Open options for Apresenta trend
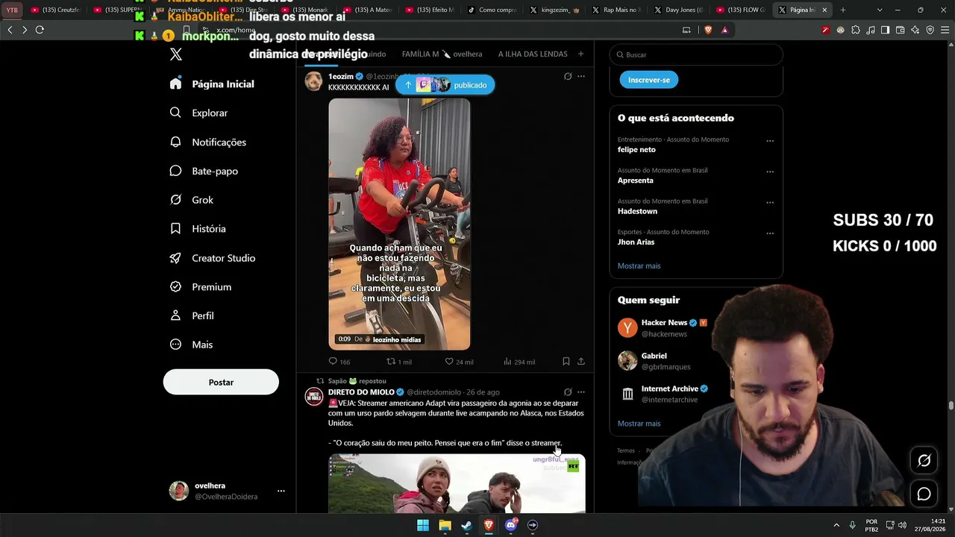Image resolution: width=955 pixels, height=537 pixels. [x=770, y=172]
